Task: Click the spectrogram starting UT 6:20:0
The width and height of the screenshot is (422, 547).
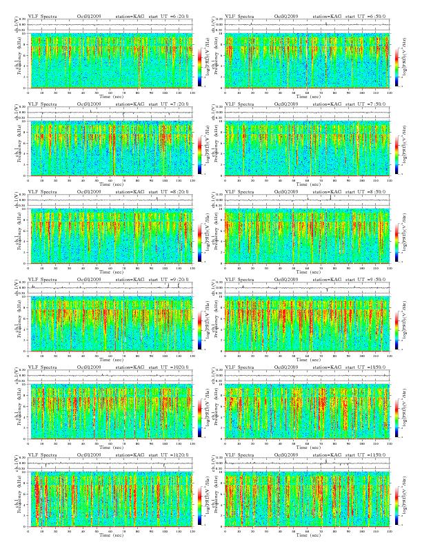Action: (110, 60)
